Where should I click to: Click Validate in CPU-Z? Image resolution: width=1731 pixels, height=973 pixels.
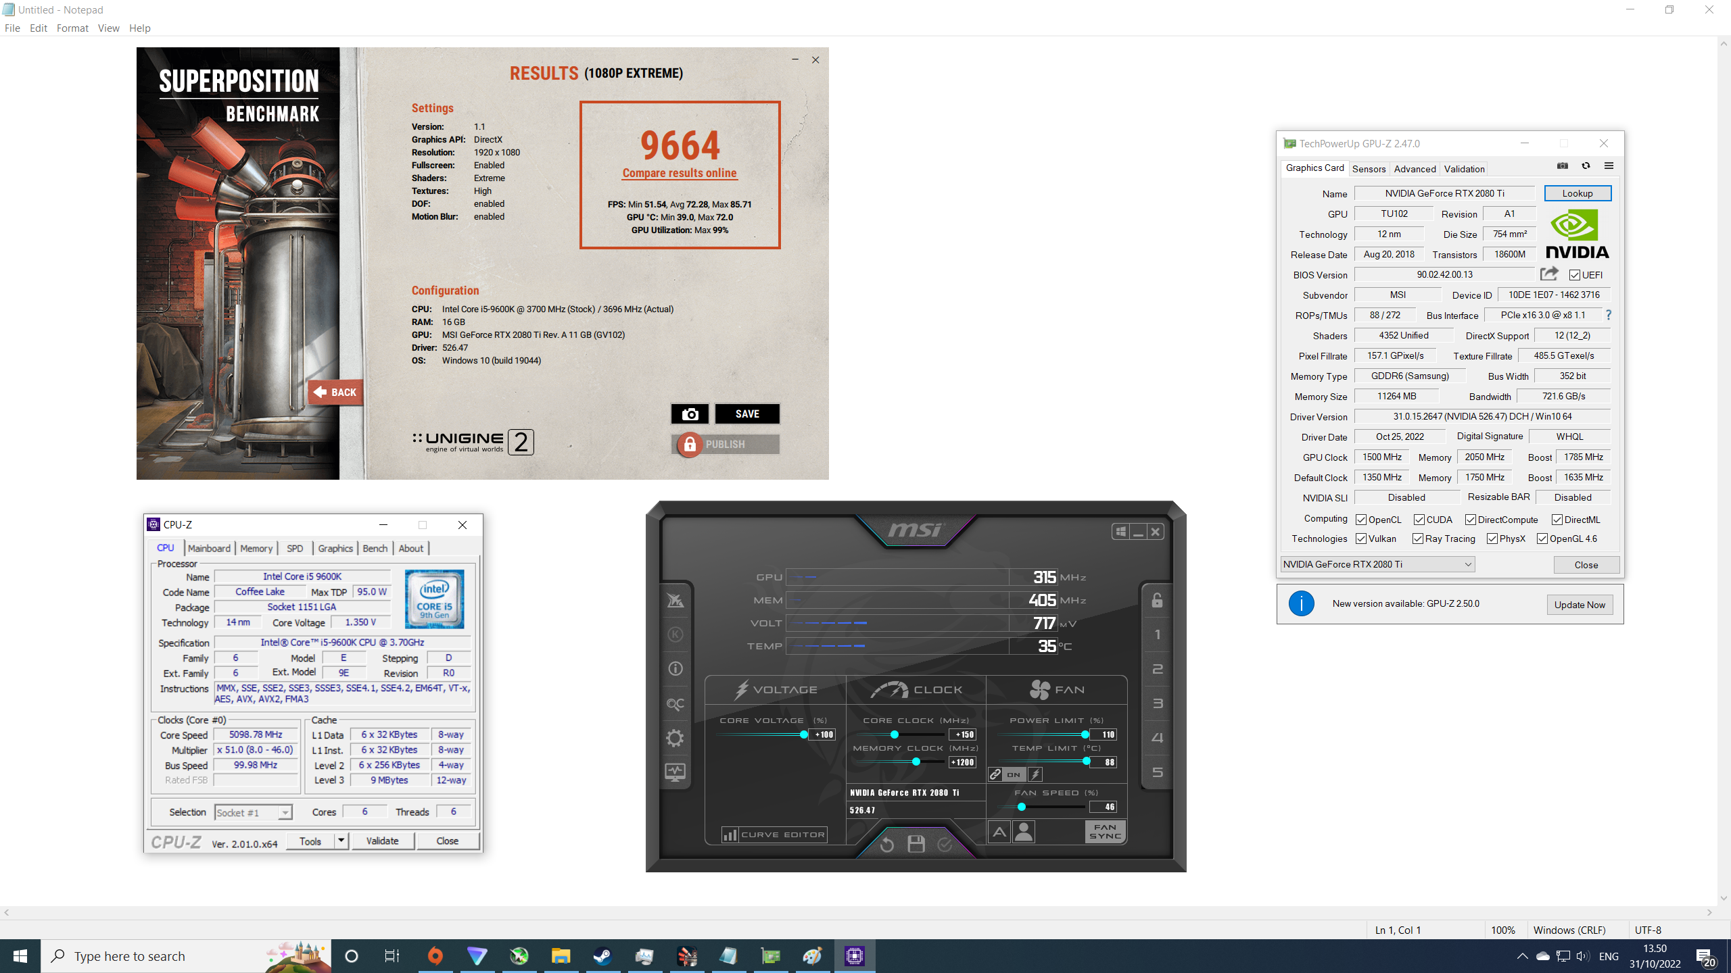coord(382,841)
